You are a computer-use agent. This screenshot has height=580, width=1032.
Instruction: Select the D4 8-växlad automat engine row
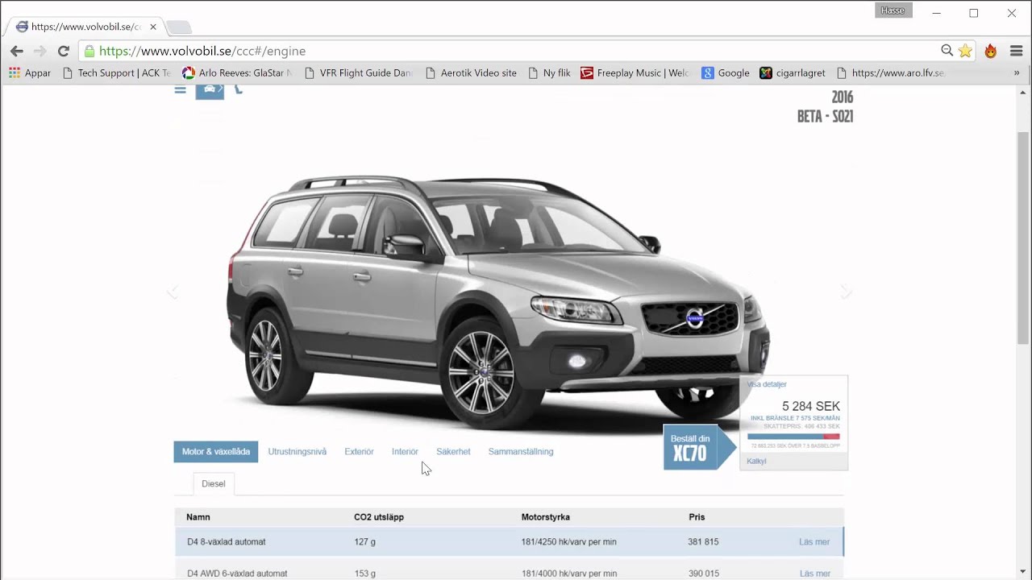click(x=510, y=542)
